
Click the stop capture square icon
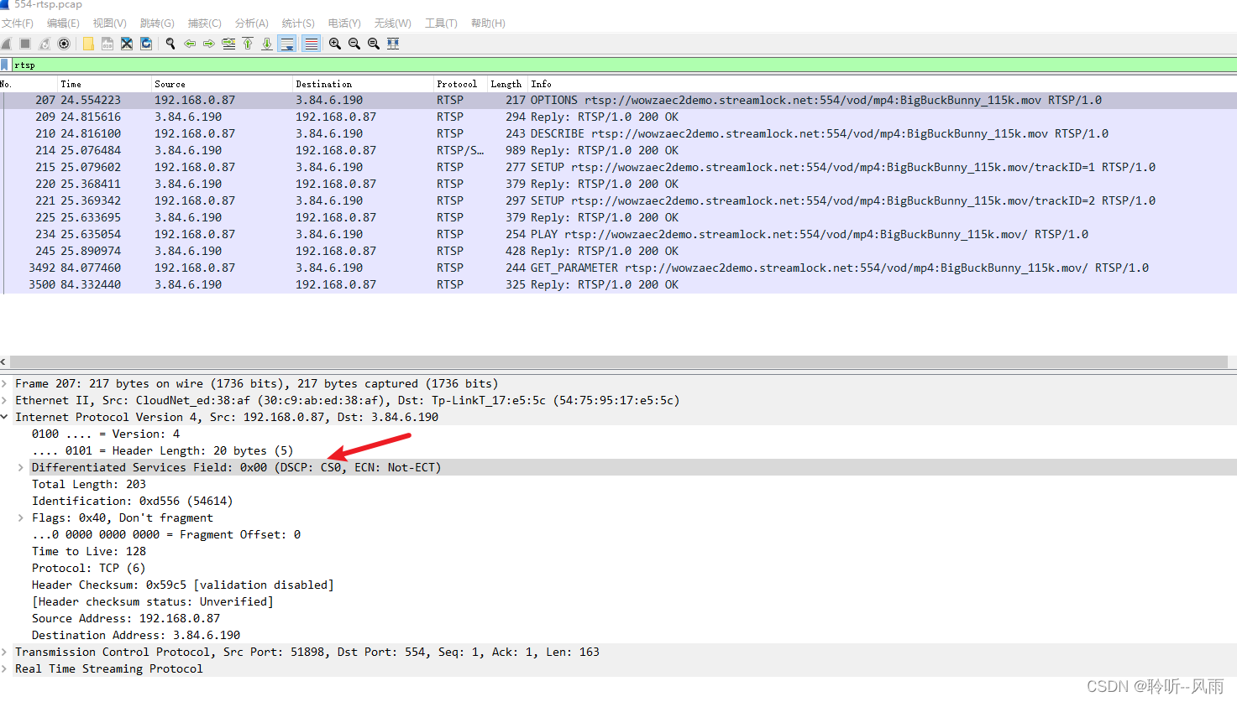[25, 44]
